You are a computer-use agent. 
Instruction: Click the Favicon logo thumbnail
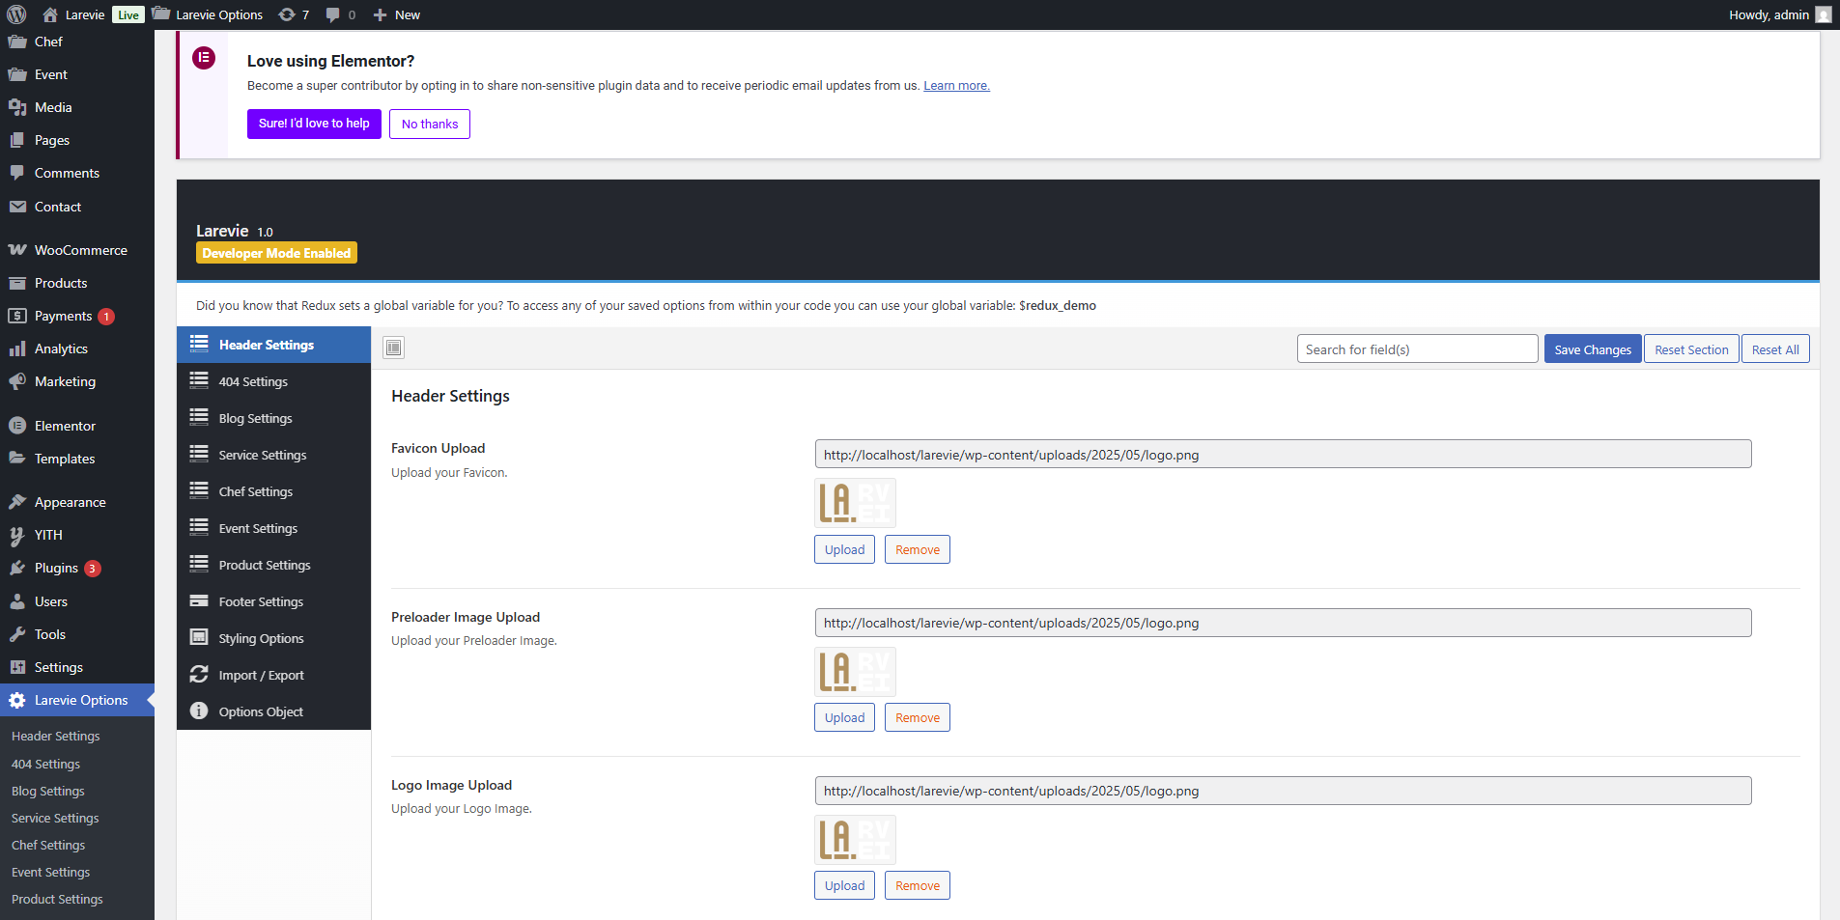click(x=855, y=503)
